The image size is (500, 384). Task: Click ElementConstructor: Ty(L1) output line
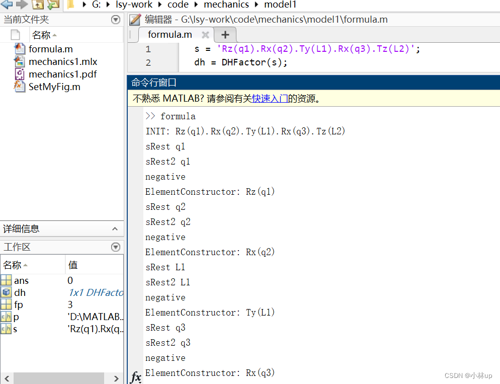[210, 313]
